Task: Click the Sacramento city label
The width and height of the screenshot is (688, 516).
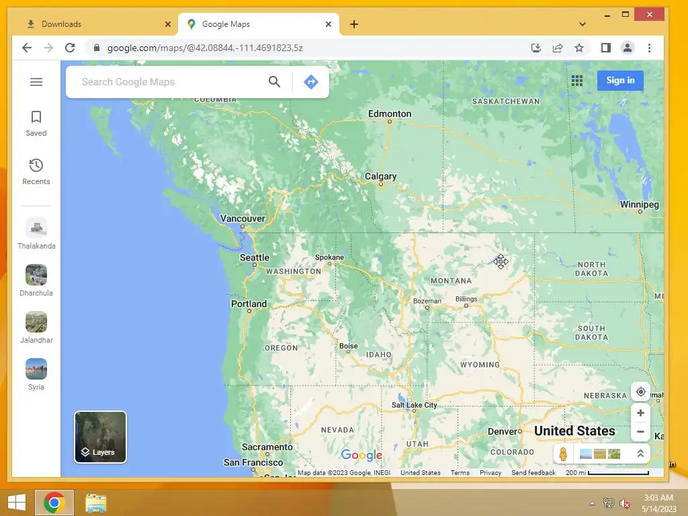Action: click(267, 447)
